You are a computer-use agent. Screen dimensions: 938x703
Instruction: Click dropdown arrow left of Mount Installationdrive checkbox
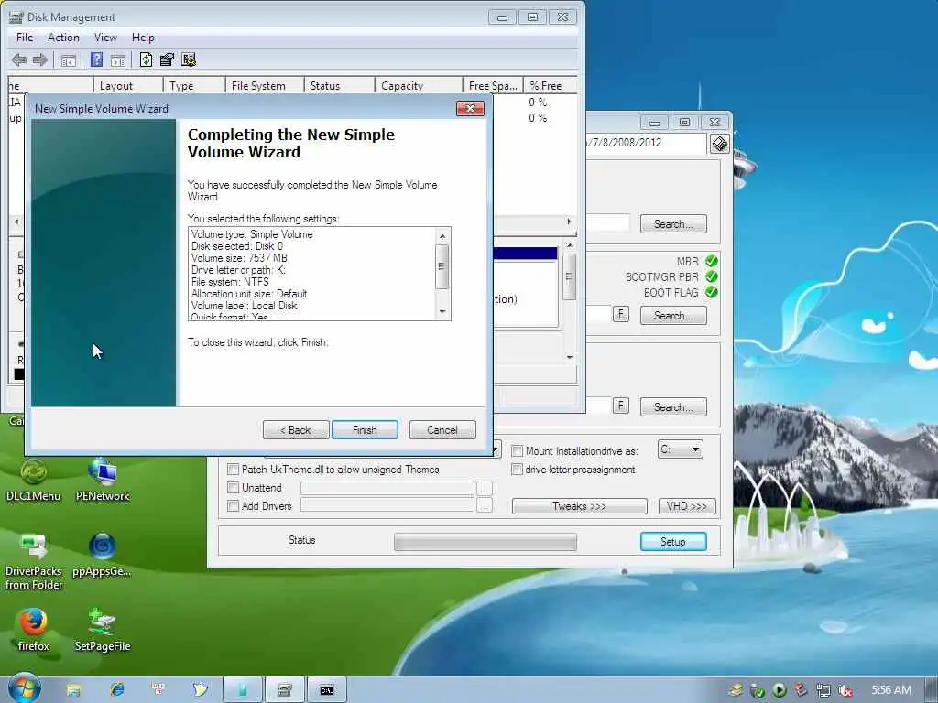click(496, 449)
